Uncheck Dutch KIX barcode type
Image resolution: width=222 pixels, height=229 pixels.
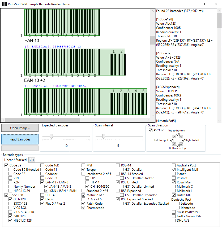point(174,195)
